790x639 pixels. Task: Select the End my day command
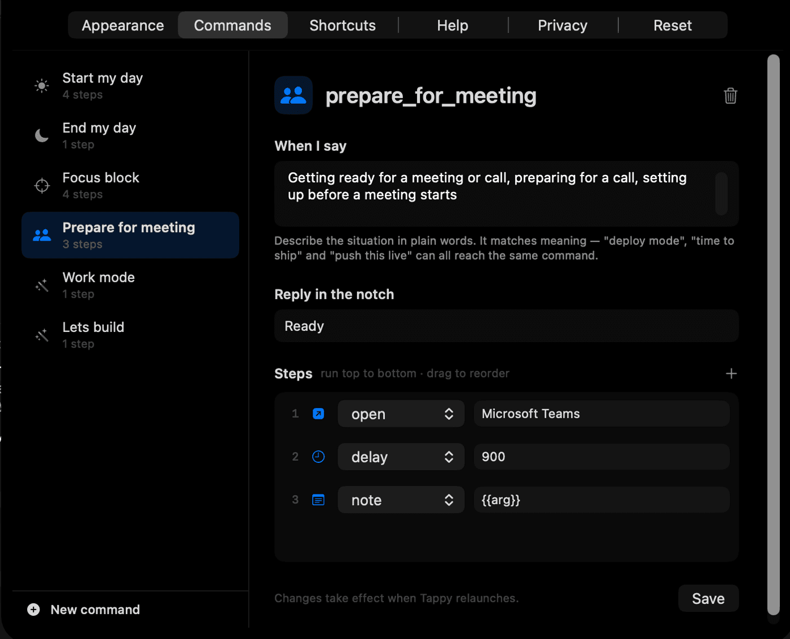coord(130,135)
